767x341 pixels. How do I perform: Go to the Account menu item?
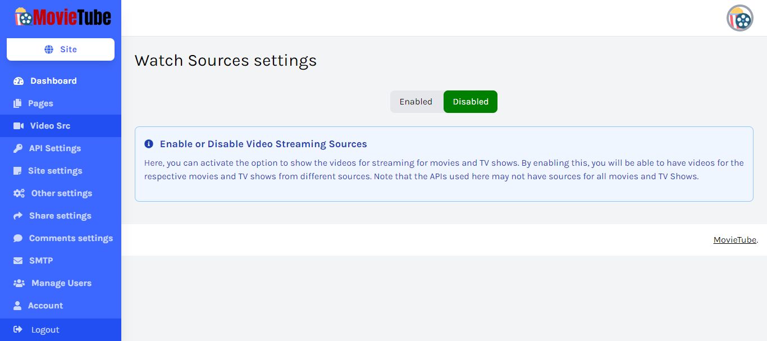click(45, 306)
